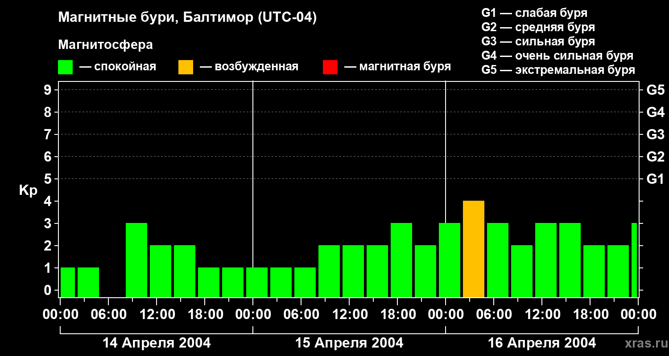Click the 'G2 — средняя буря' legend line
Viewport: 669px width, 356px height.
pos(538,27)
